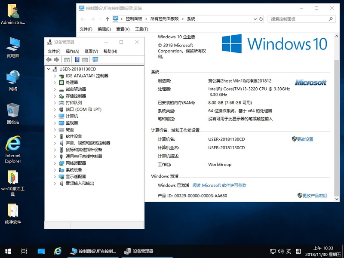Open the Windows Start menu
Screen dimensions: 344x258
8,251
